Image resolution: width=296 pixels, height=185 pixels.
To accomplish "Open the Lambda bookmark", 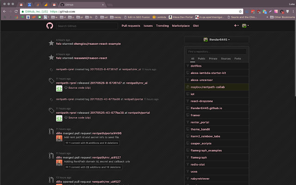I will point(159,17).
